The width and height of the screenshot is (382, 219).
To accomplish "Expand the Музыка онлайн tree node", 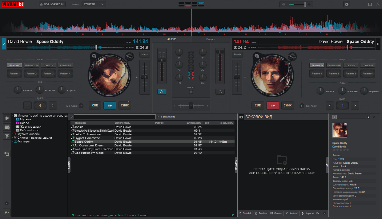I will 12,134.
